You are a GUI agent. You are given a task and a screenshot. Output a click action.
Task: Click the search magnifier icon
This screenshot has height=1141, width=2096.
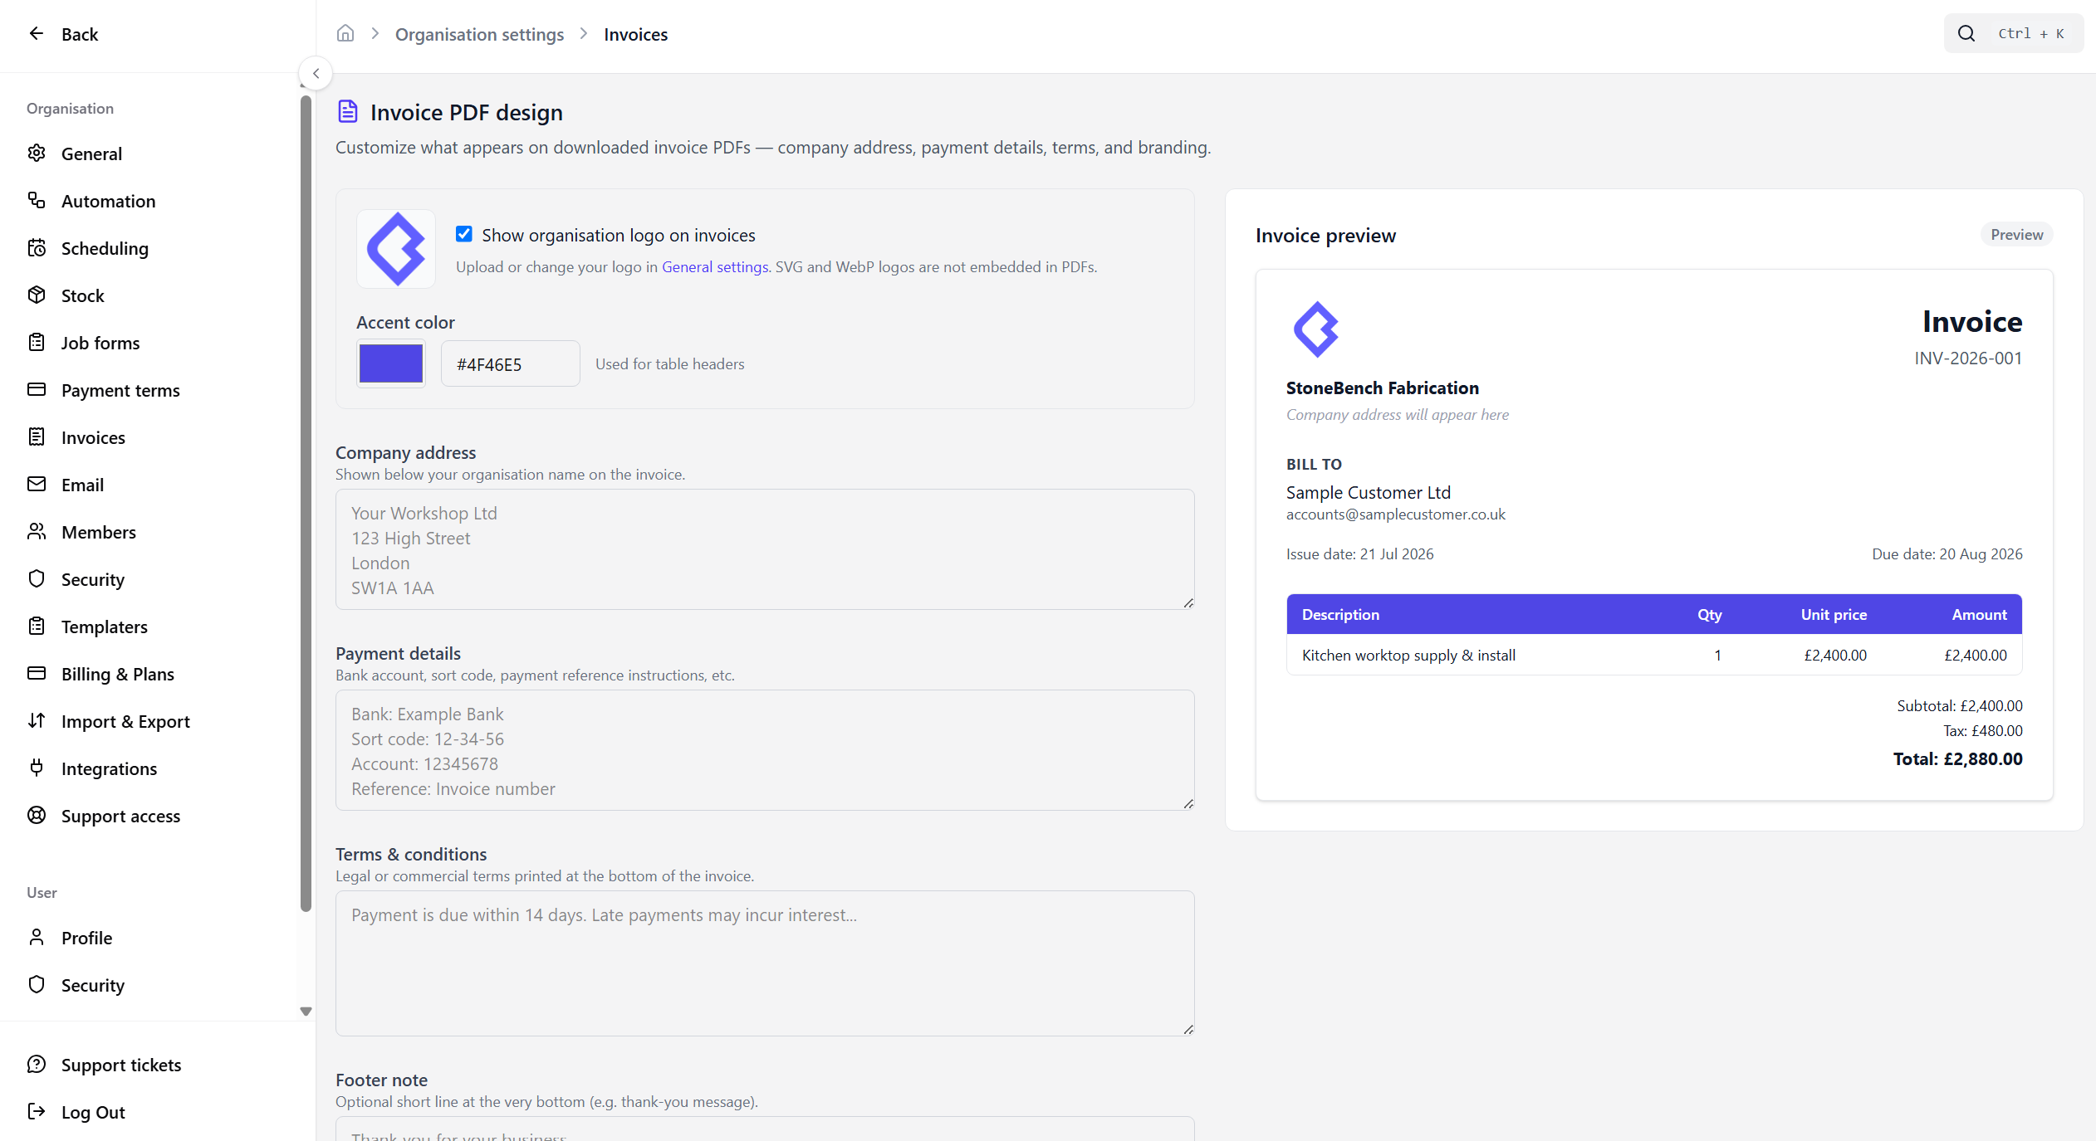(1966, 34)
